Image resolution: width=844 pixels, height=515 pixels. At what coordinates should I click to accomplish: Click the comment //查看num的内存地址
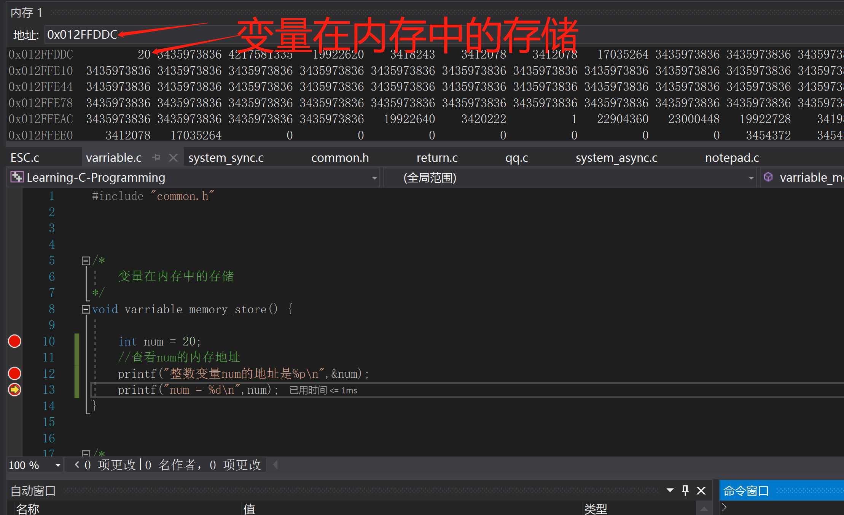tap(179, 357)
